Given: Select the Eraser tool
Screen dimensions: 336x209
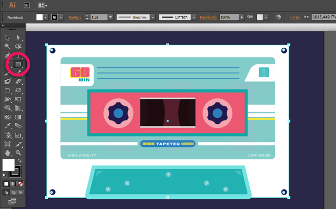Looking at the screenshot, I should tap(19, 81).
